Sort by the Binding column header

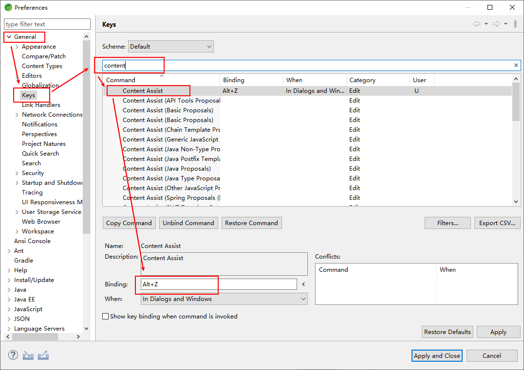(x=251, y=80)
